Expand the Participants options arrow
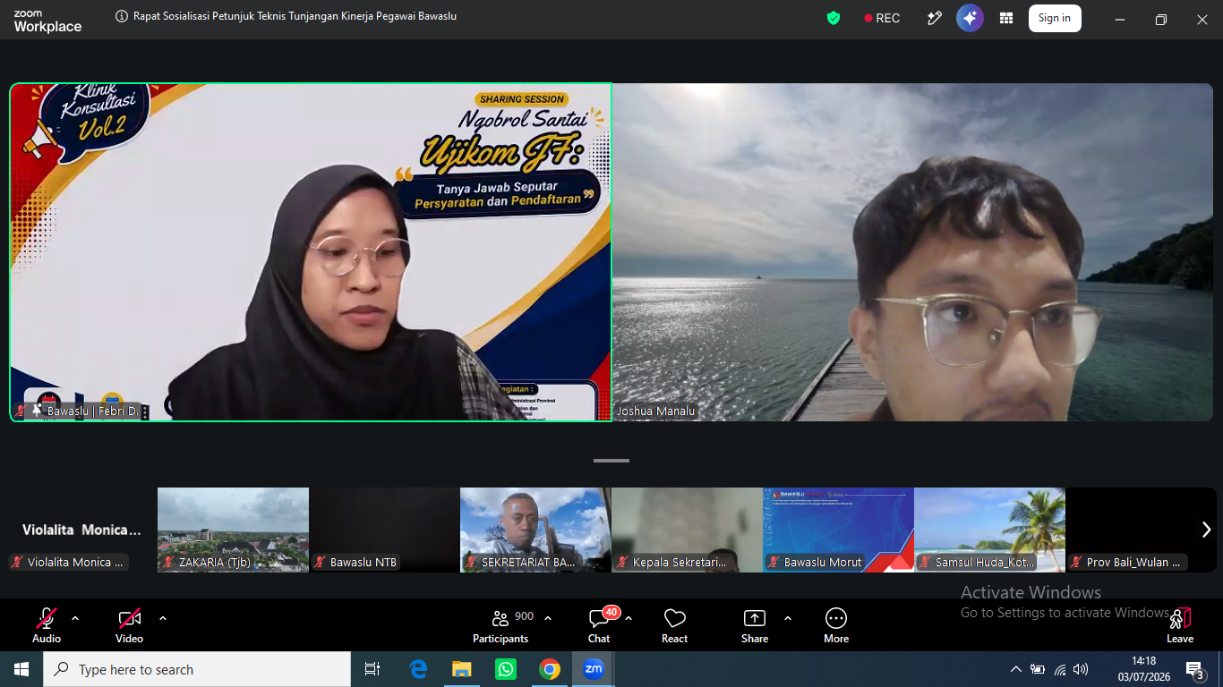This screenshot has height=687, width=1223. (548, 618)
